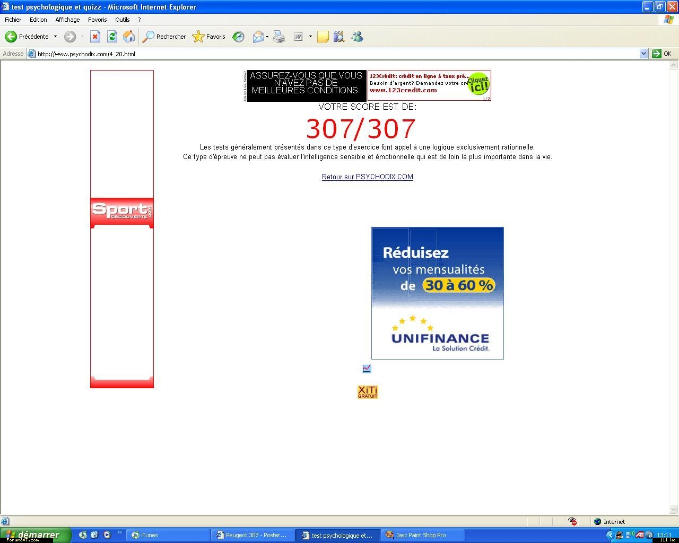Screen dimensions: 679x543
Task: Open the Research books icon
Action: [x=339, y=37]
